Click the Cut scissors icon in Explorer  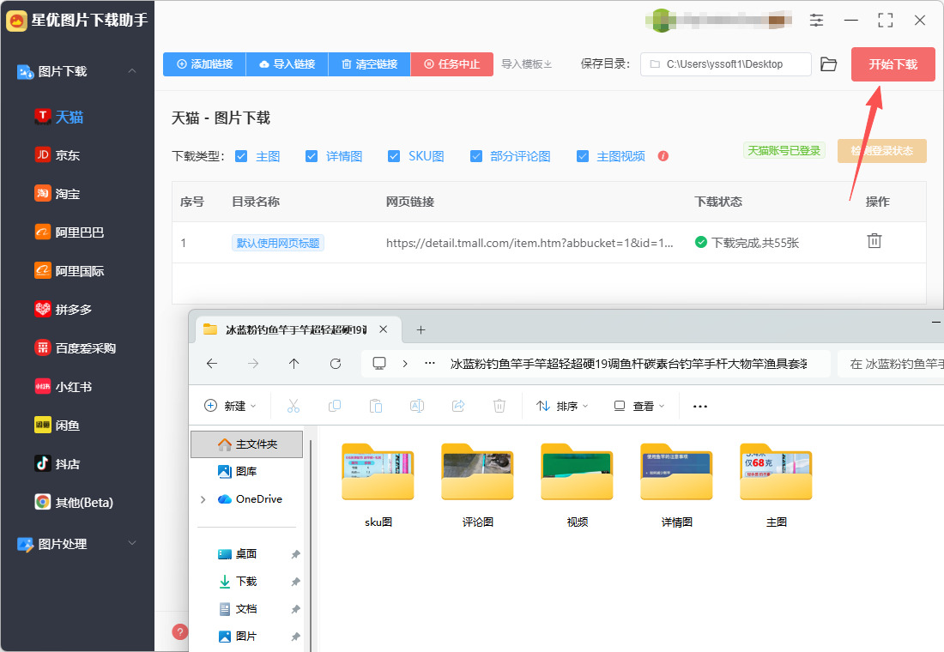(x=293, y=406)
